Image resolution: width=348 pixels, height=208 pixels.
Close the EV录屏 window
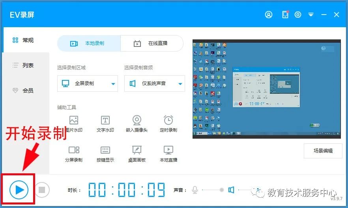pos(337,15)
